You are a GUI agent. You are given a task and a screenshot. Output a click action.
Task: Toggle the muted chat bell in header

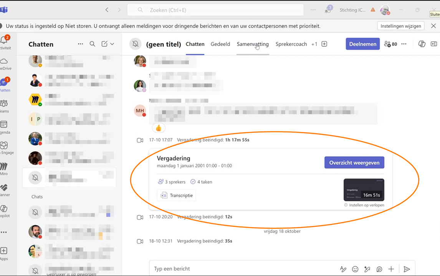point(136,44)
